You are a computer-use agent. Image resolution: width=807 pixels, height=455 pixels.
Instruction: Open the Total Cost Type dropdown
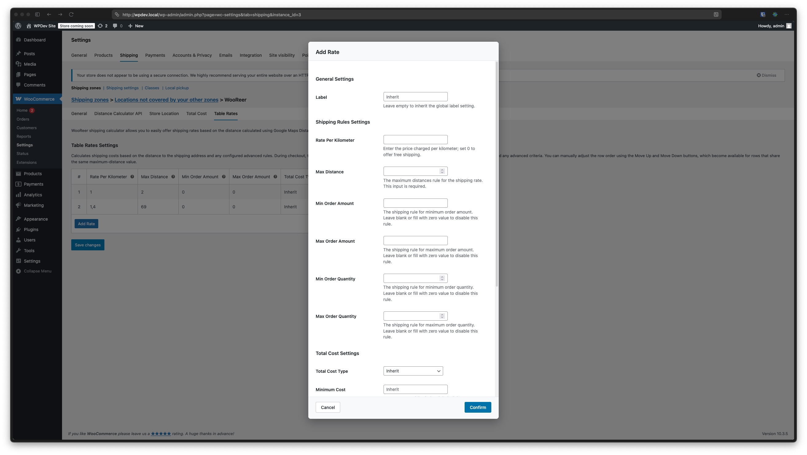point(413,371)
